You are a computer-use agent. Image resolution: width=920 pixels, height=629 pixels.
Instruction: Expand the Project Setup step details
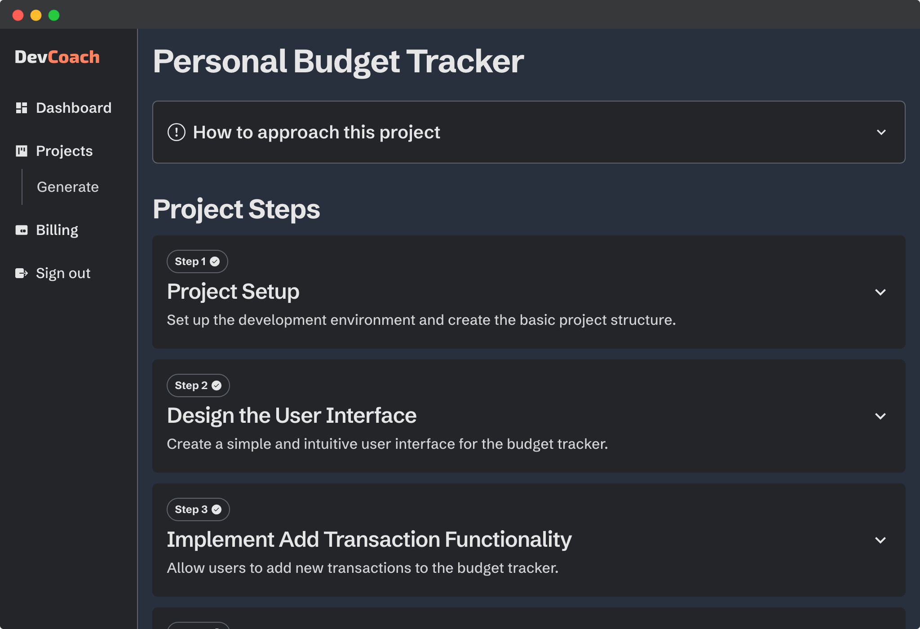click(880, 292)
